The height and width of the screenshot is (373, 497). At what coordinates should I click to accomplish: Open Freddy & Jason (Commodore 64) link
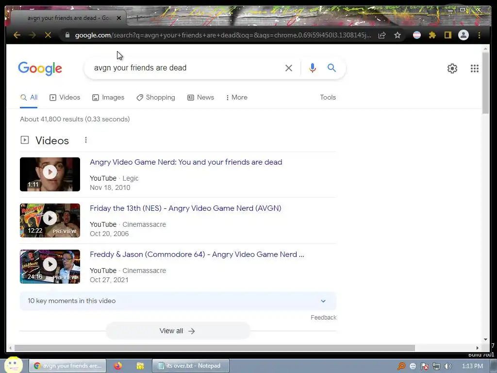pos(197,254)
